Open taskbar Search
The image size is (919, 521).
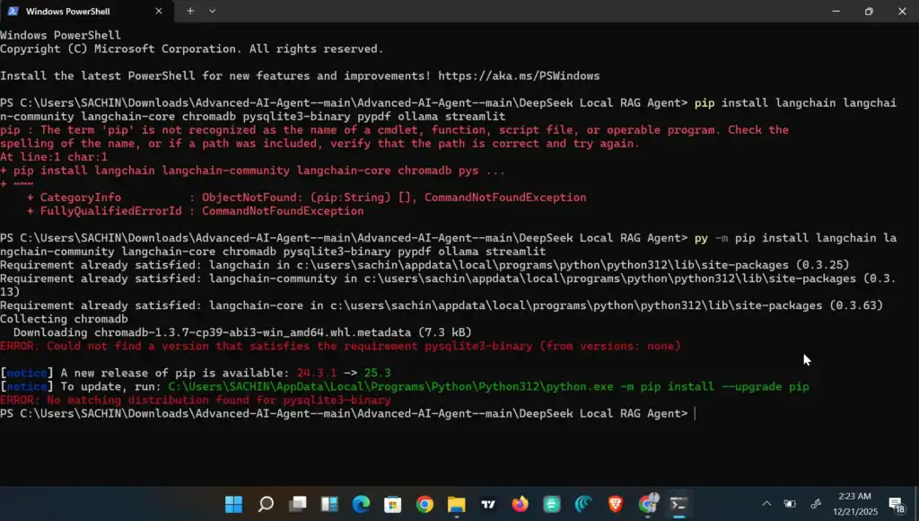266,504
